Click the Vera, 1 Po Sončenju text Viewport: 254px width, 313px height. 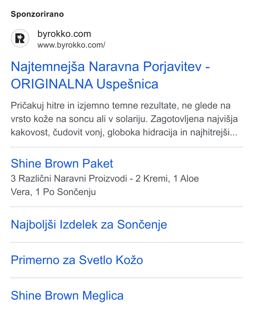tap(53, 192)
